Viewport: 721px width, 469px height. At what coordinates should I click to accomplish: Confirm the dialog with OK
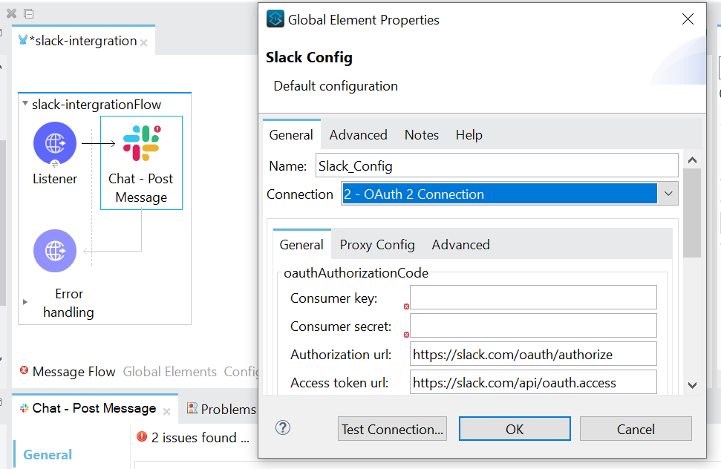(515, 429)
